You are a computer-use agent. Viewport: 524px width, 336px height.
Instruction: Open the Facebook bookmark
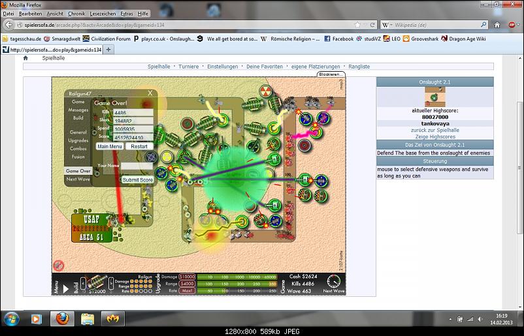[x=339, y=38]
